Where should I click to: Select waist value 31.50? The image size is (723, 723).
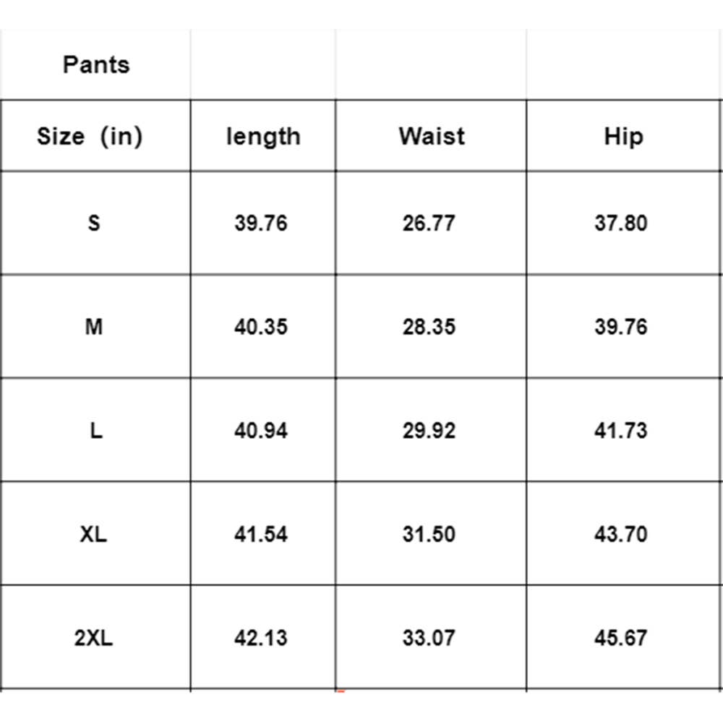tap(429, 534)
